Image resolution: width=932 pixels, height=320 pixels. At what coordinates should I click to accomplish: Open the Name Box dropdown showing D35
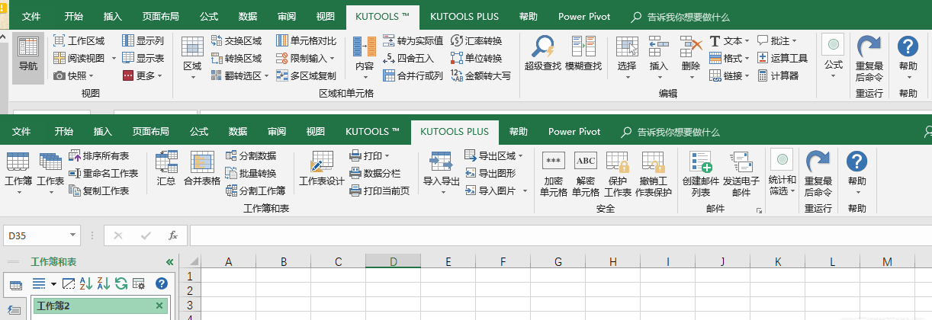pos(73,235)
